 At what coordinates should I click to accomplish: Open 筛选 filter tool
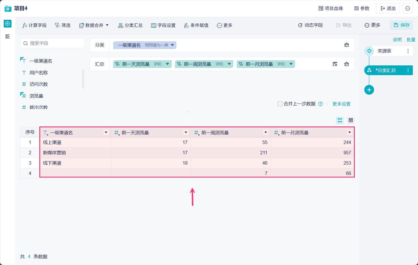pos(63,25)
